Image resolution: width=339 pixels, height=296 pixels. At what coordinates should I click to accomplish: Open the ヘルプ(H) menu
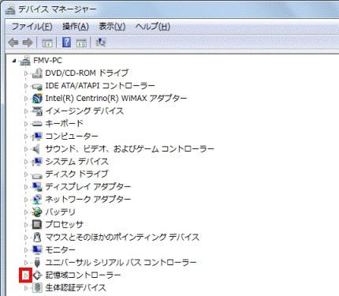pyautogui.click(x=153, y=27)
